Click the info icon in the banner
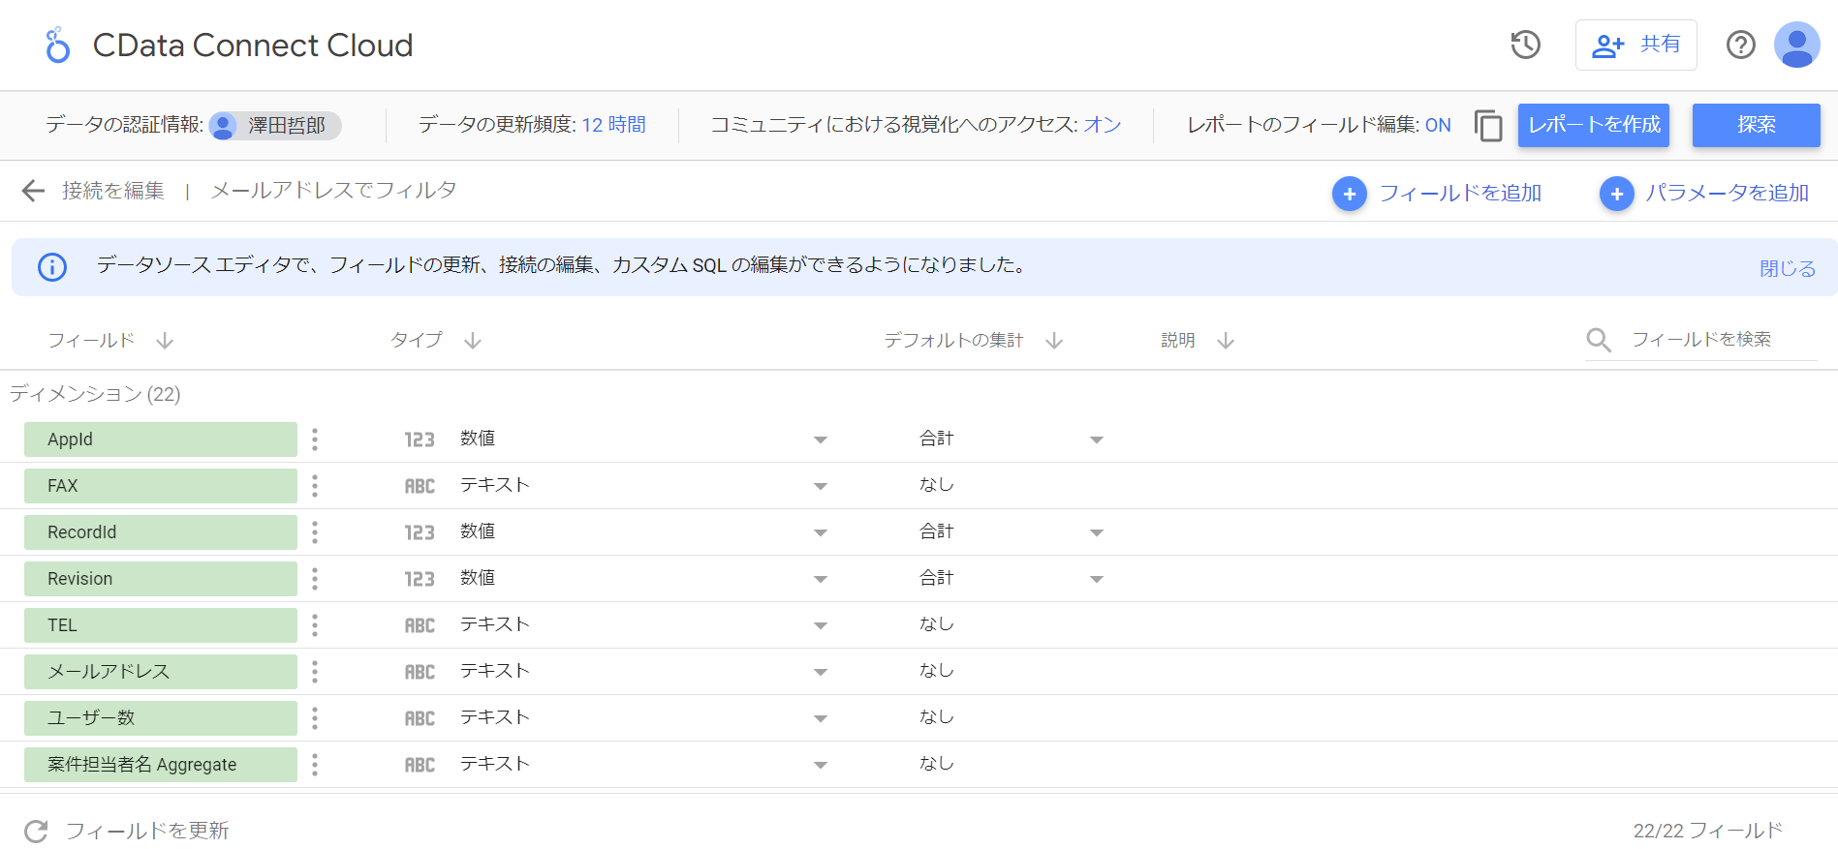 click(x=52, y=266)
